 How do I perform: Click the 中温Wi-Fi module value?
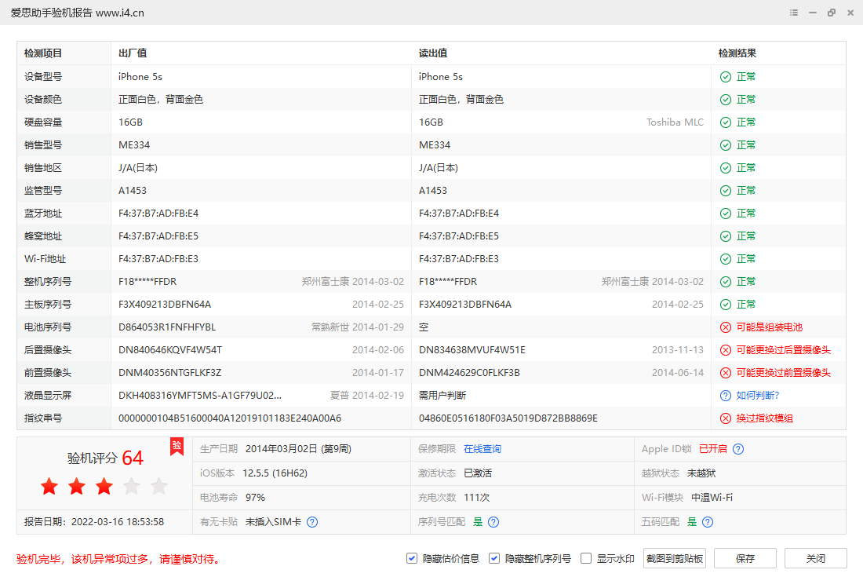pyautogui.click(x=712, y=498)
